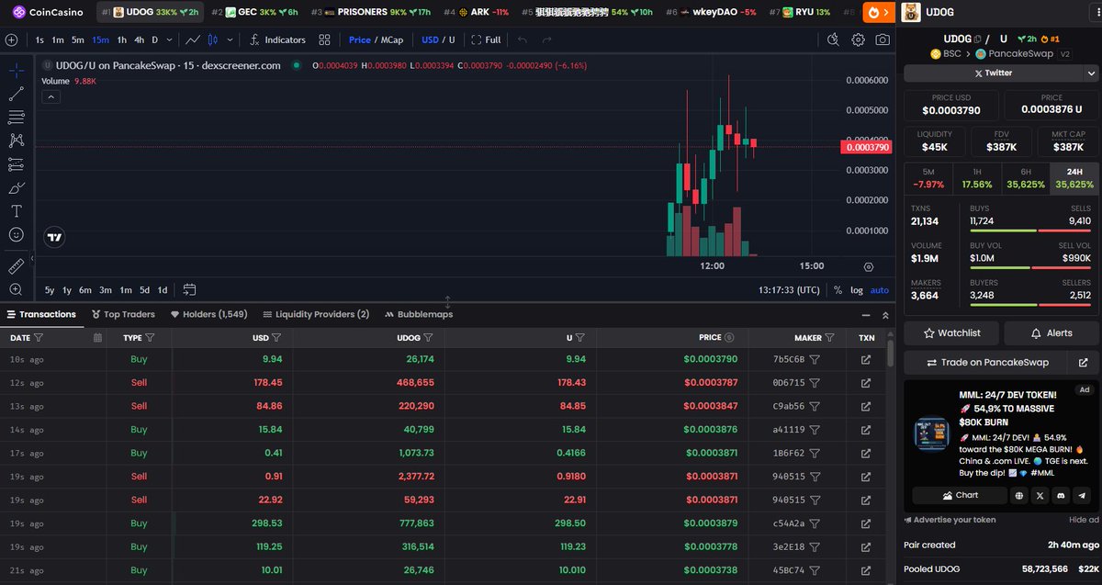Expand the timeframe interval dropdown arrow
Image resolution: width=1102 pixels, height=585 pixels.
point(169,39)
